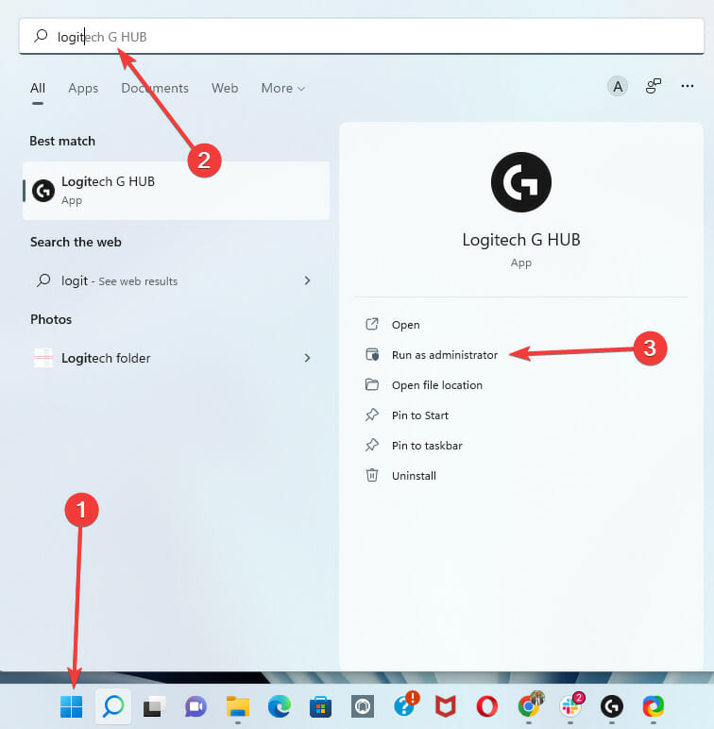Screen dimensions: 714x729
Task: Open the Get Help icon with alert badge
Action: (406, 704)
